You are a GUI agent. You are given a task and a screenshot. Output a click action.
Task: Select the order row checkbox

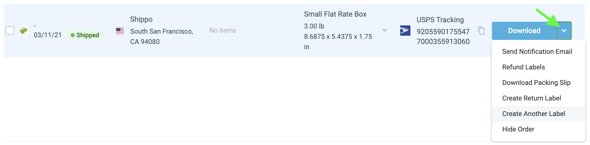pyautogui.click(x=10, y=31)
